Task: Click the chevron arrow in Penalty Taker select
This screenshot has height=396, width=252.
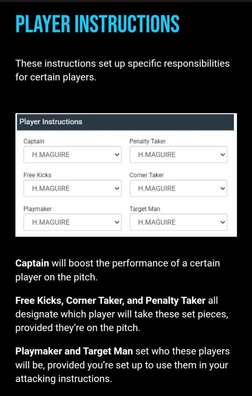Action: click(223, 155)
